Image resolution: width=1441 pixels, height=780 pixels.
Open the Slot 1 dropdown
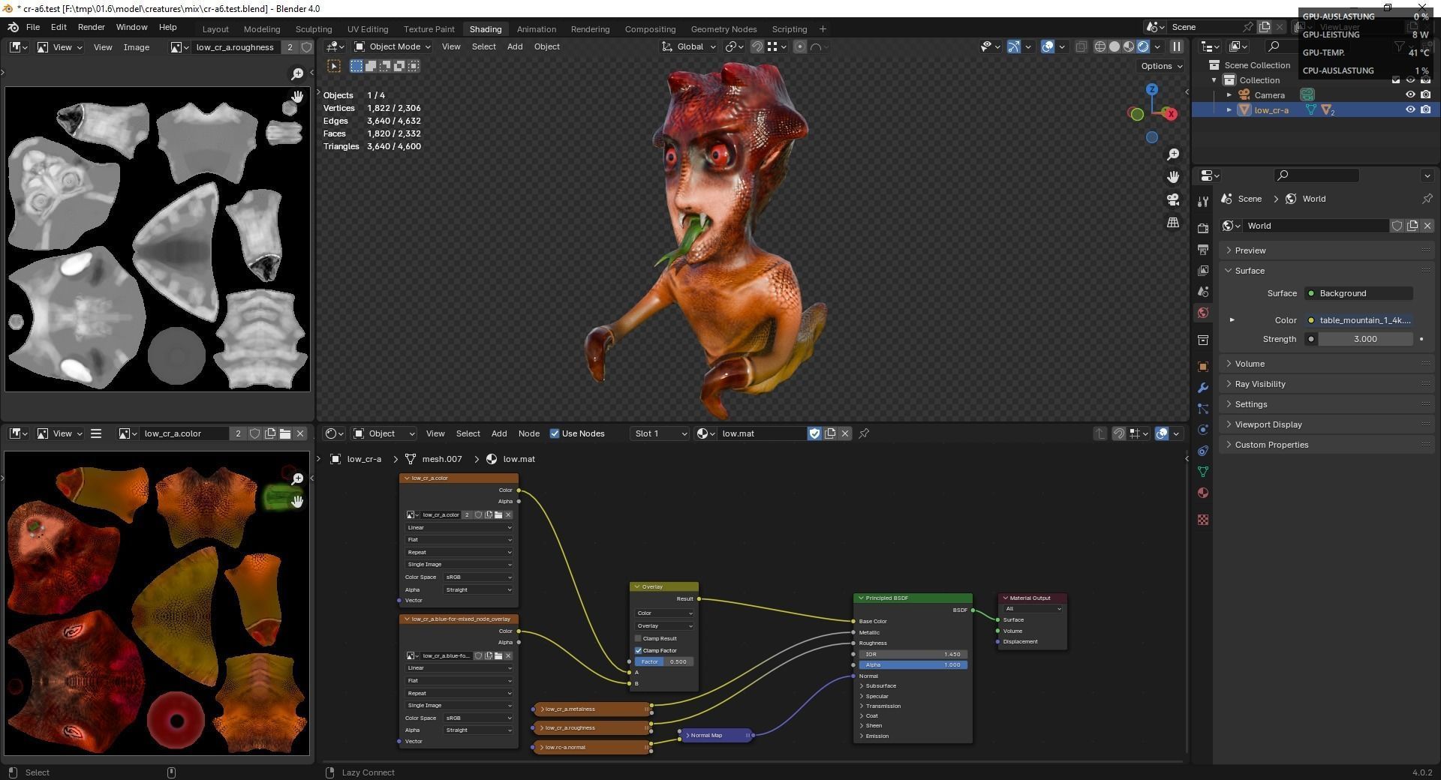pos(660,433)
